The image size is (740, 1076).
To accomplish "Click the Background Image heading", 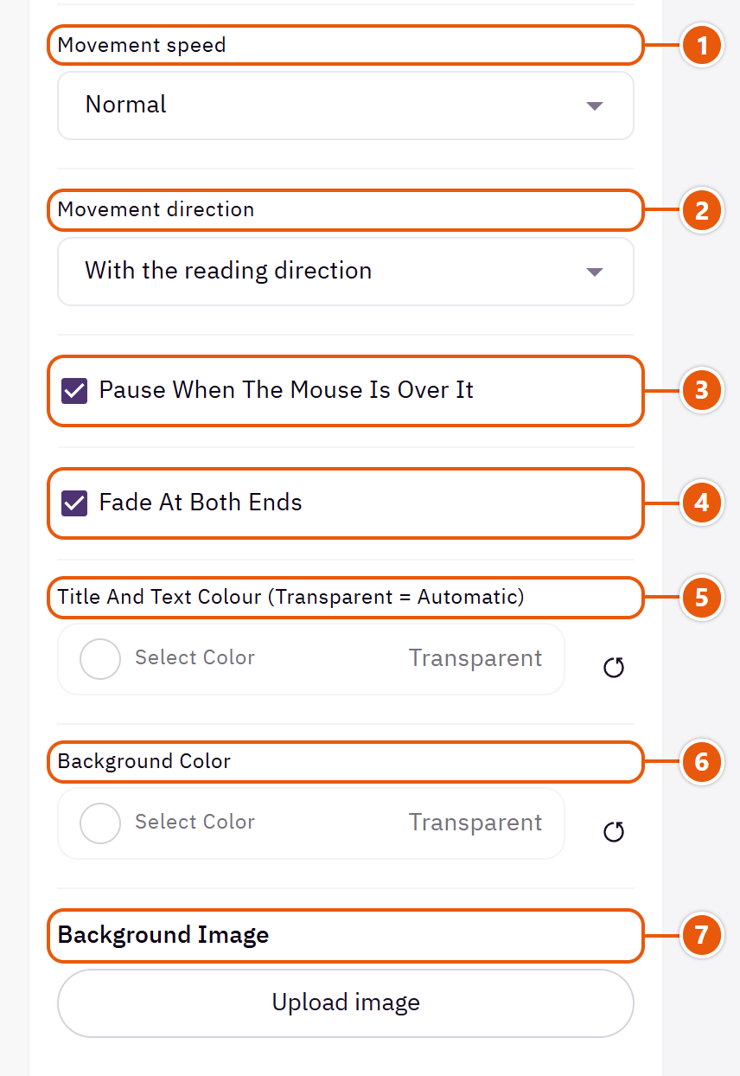I will (163, 935).
